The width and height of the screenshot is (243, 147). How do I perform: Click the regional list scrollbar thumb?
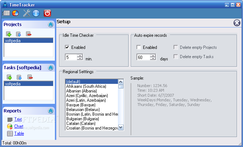pos(121,87)
